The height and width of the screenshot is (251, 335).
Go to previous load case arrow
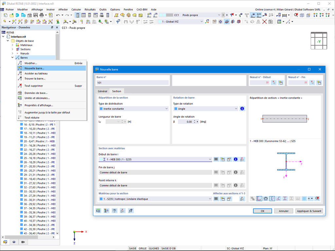tap(223, 15)
